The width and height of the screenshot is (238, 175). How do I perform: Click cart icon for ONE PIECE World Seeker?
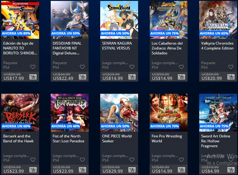tap(132, 170)
